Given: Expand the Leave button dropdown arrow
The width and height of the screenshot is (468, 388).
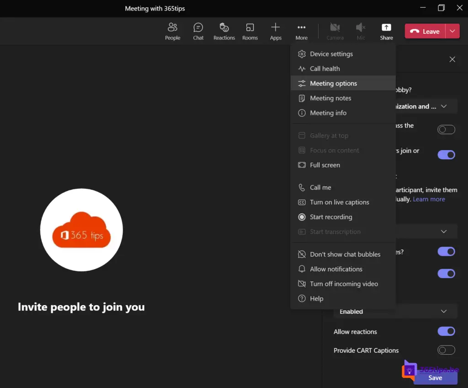Looking at the screenshot, I should (452, 31).
